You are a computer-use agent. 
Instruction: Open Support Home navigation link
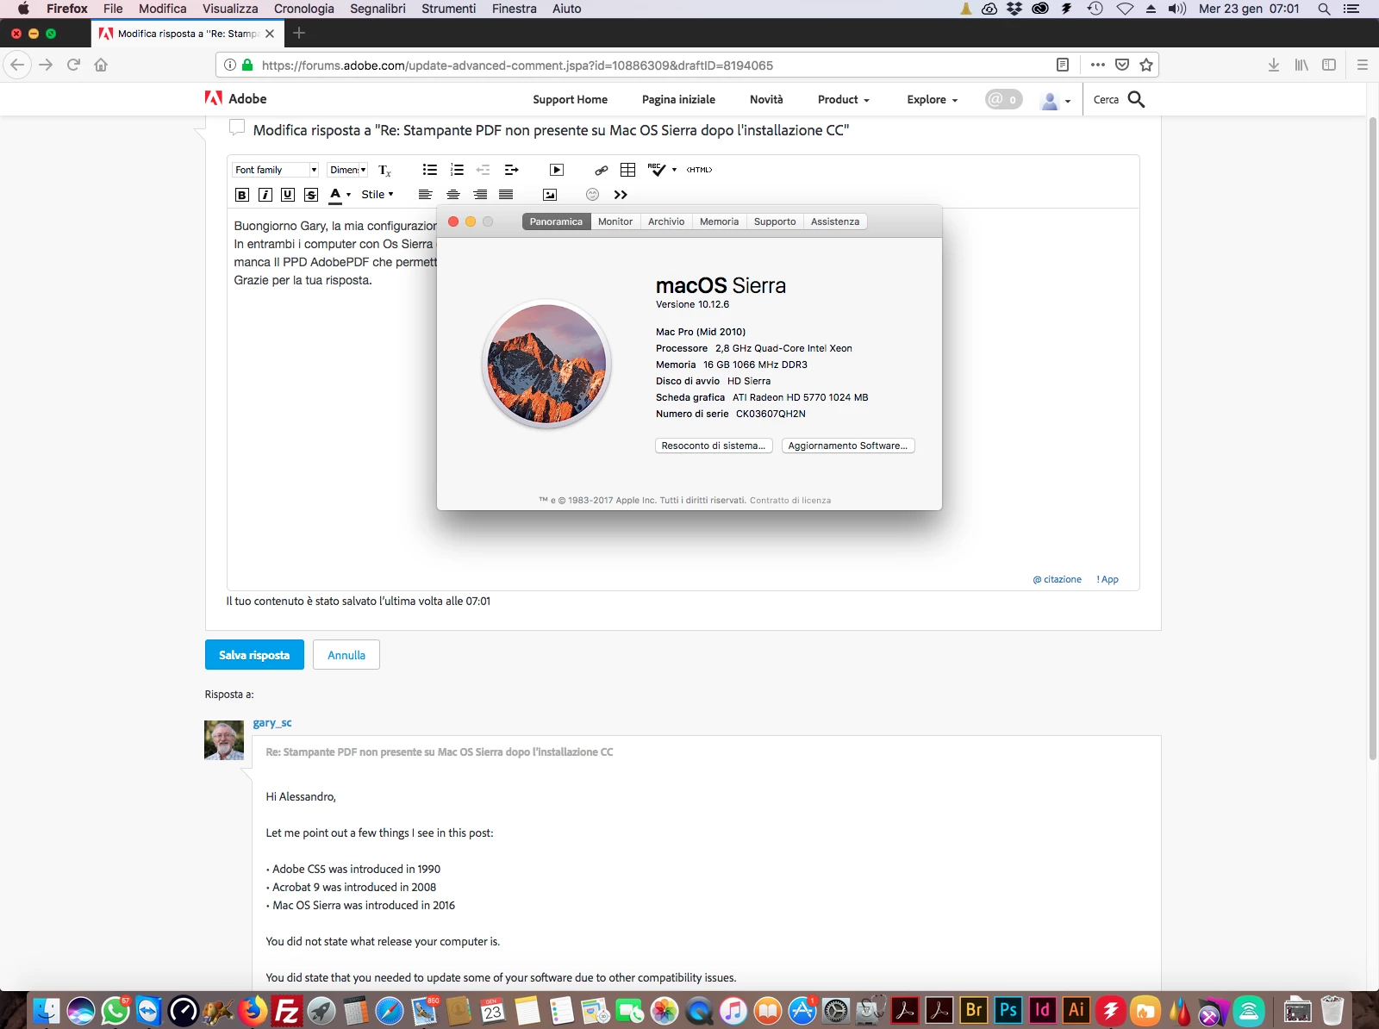pos(570,100)
